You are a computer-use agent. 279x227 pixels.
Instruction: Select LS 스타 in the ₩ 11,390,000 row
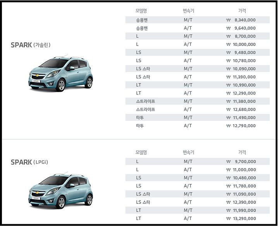pyautogui.click(x=143, y=77)
